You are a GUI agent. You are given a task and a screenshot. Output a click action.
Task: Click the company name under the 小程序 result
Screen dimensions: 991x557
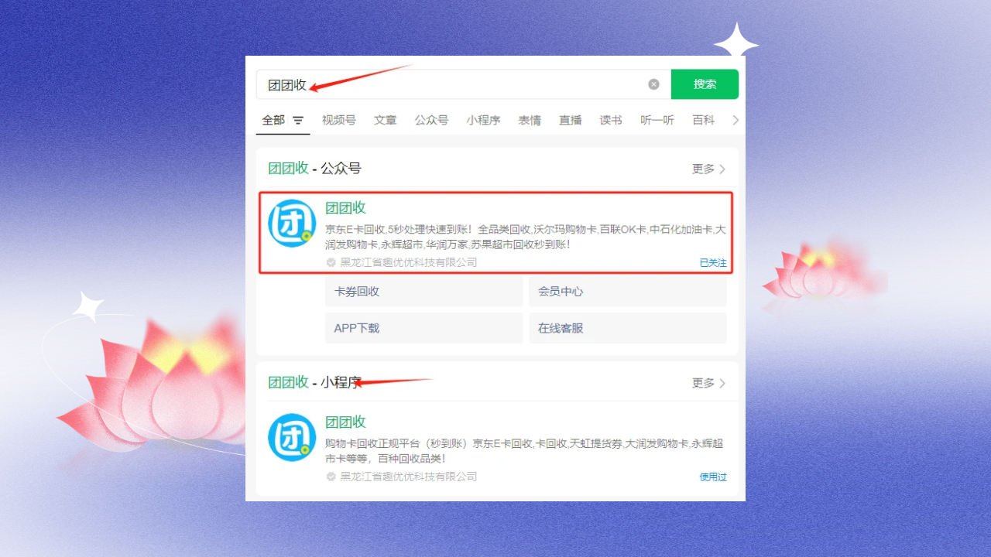[409, 477]
